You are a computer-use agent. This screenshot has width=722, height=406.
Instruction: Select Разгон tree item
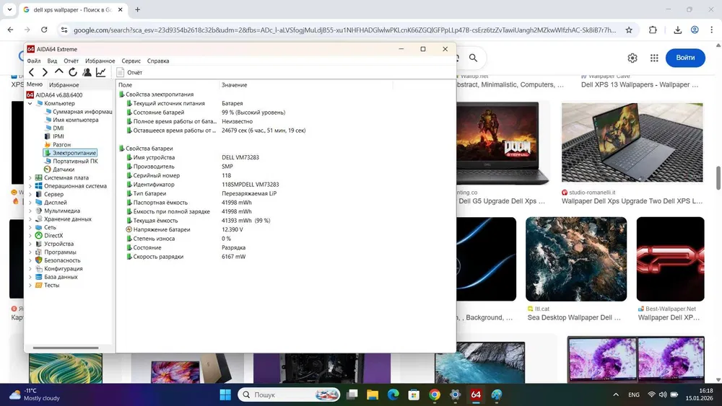61,144
